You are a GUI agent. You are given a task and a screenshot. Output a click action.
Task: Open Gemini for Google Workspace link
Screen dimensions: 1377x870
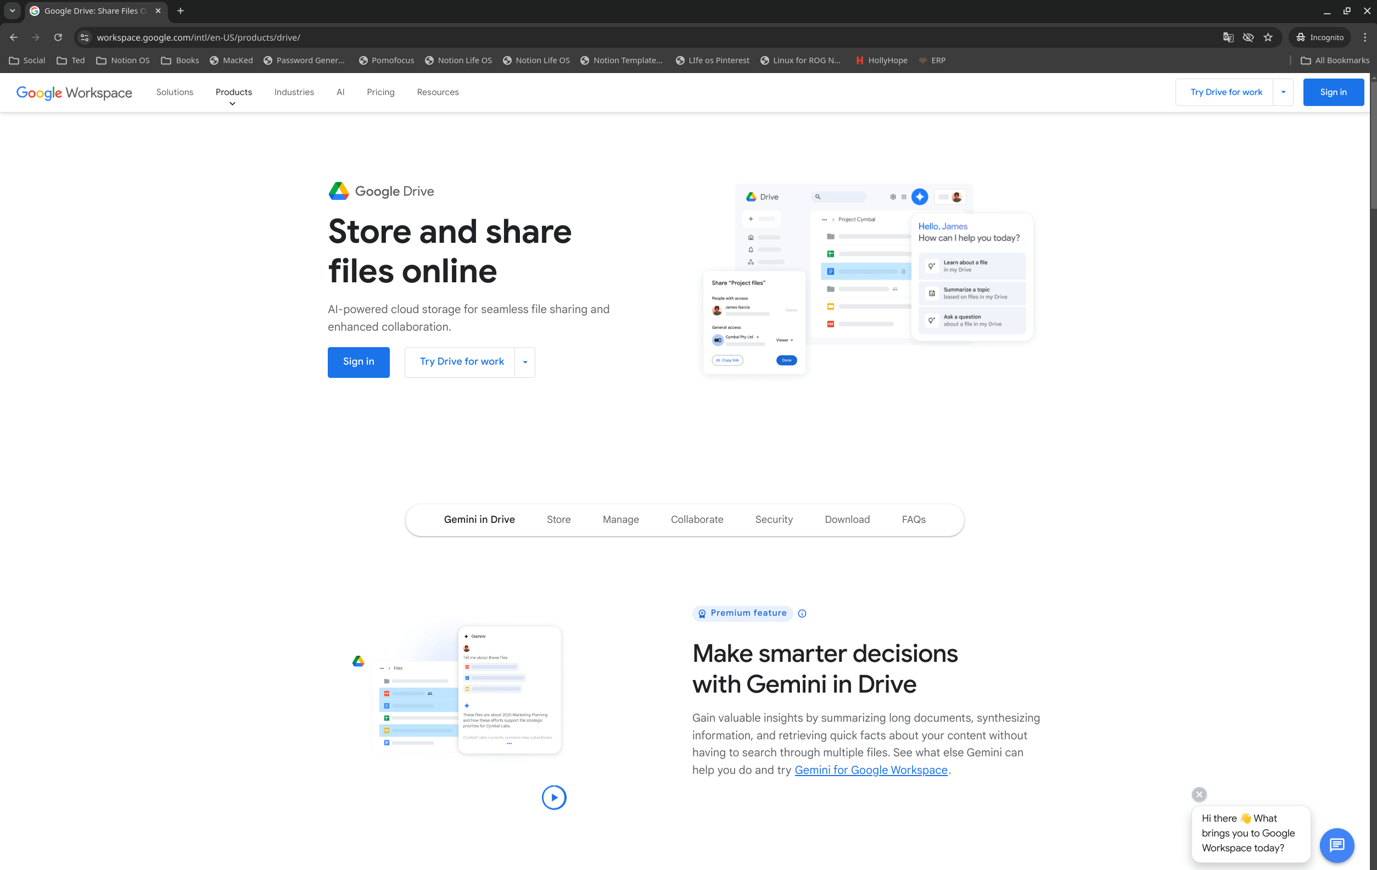tap(870, 770)
